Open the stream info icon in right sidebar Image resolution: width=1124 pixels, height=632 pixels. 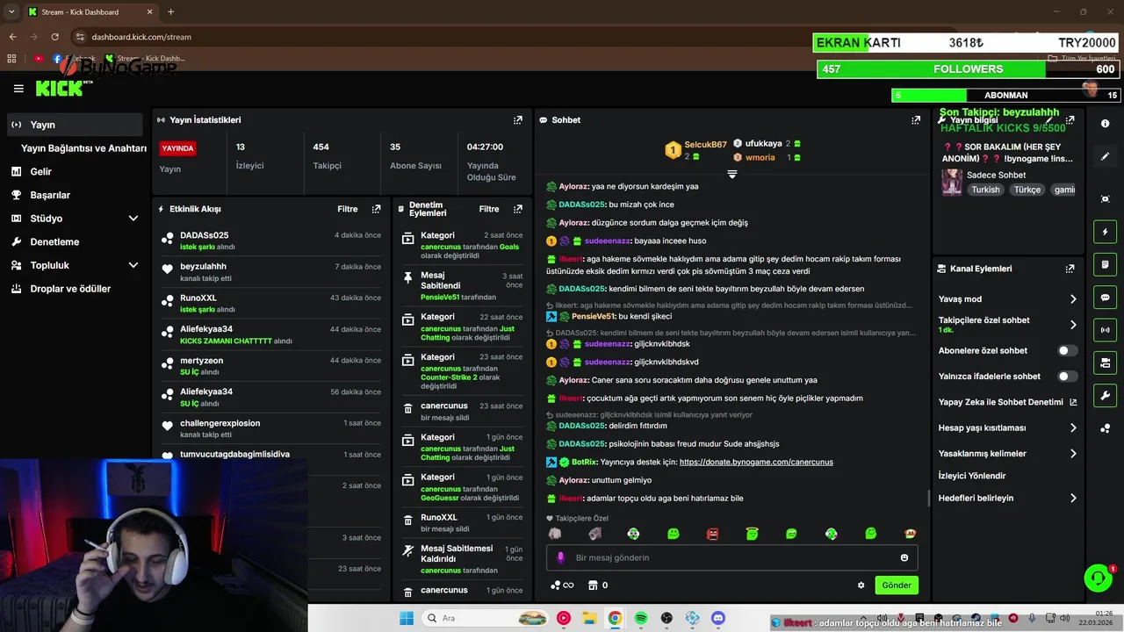click(x=1105, y=124)
